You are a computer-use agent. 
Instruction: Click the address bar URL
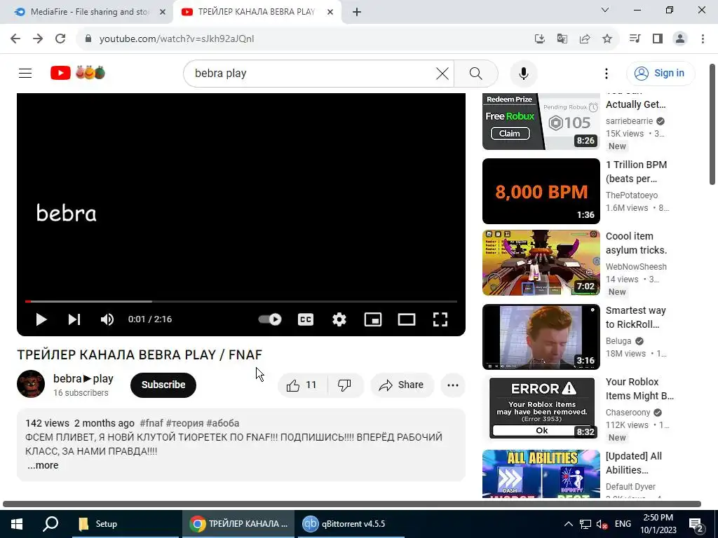[177, 39]
